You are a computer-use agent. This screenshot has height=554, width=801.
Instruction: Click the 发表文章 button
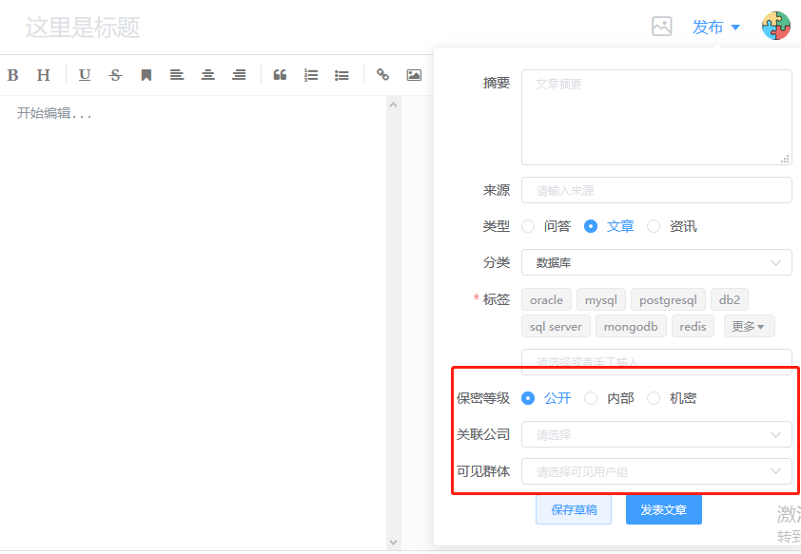click(x=663, y=510)
